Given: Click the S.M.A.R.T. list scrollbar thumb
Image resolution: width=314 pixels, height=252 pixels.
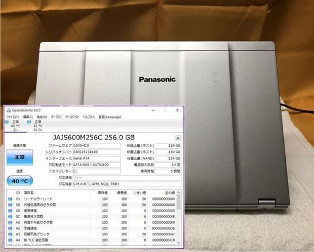Looking at the screenshot, I should [178, 202].
